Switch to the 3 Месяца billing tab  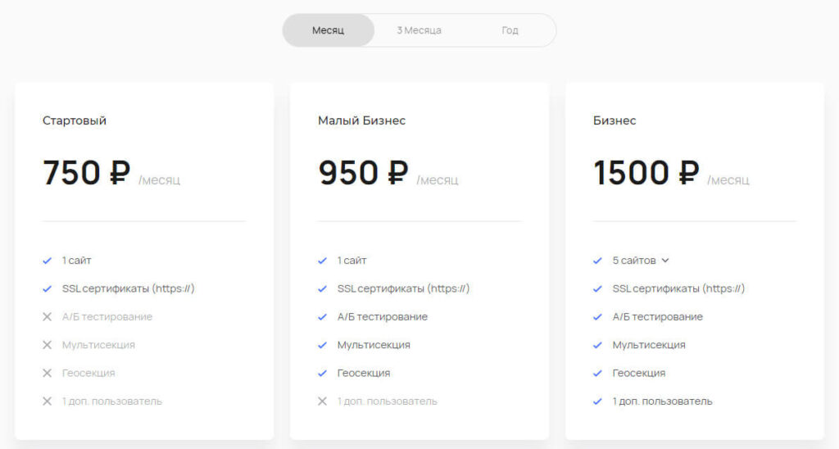(419, 30)
